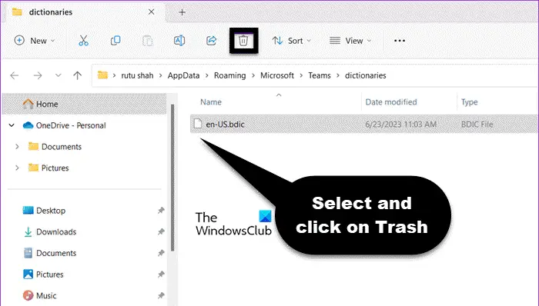Select the en-US.bdic file
Viewport: 539px width, 306px height.
tap(363, 125)
